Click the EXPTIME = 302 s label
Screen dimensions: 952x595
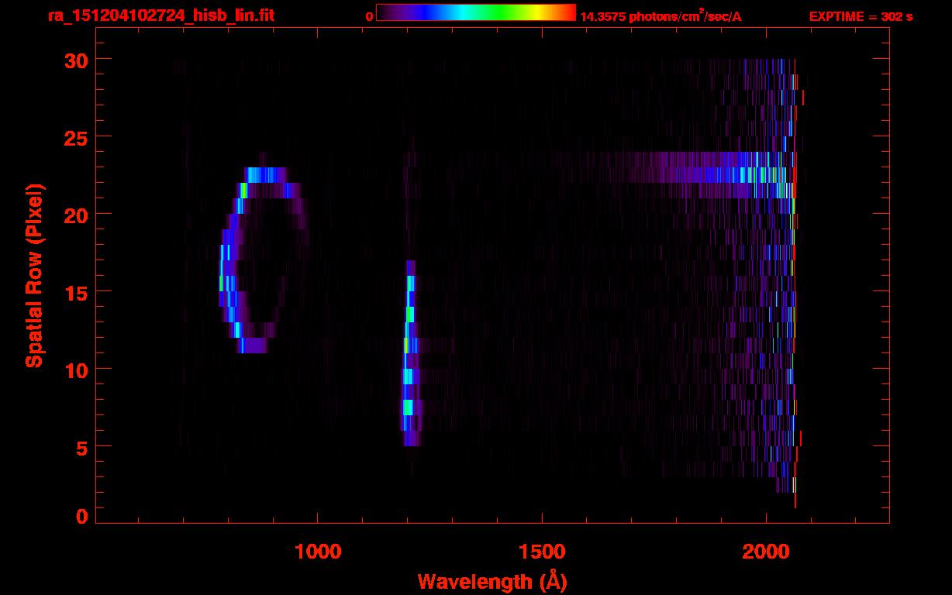(861, 16)
